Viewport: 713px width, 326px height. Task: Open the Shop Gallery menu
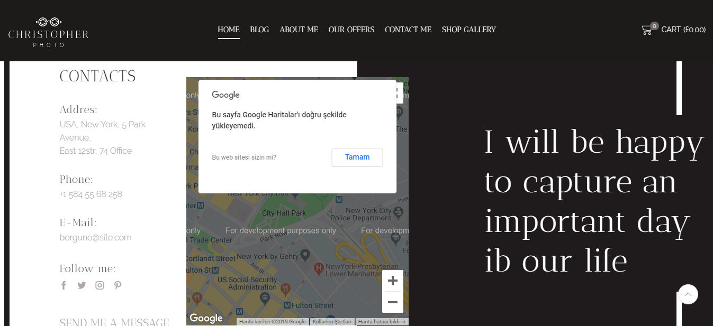(x=468, y=30)
